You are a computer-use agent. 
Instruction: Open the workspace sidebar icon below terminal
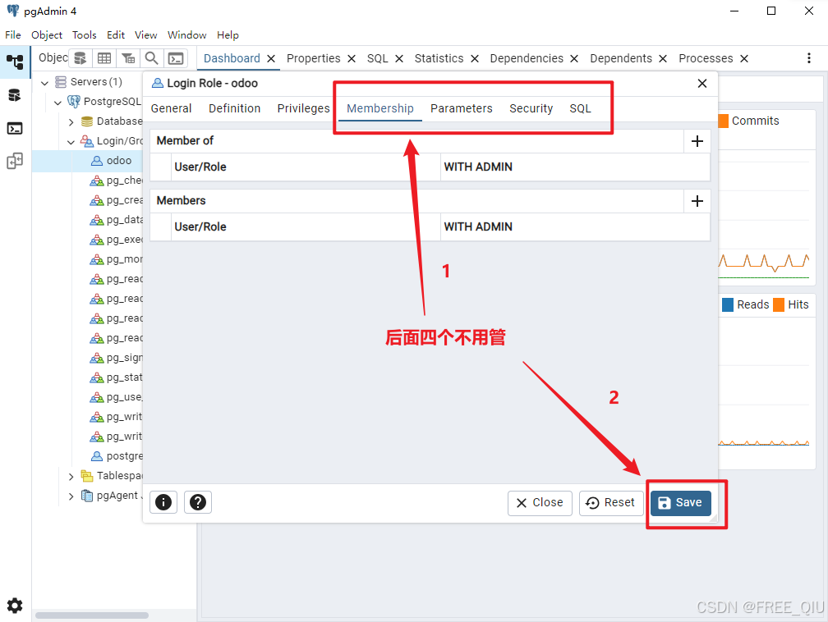15,161
